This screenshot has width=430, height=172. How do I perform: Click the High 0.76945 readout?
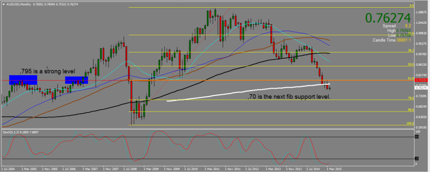click(x=399, y=30)
